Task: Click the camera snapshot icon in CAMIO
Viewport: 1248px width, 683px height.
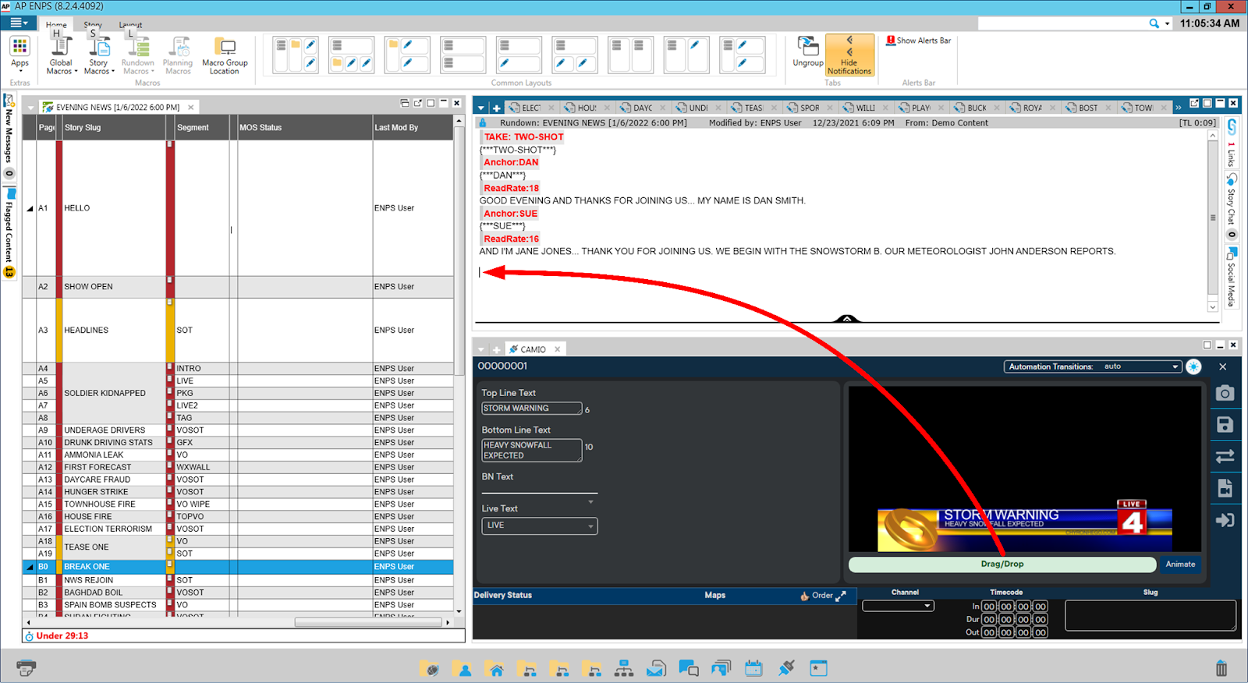Action: click(x=1225, y=393)
